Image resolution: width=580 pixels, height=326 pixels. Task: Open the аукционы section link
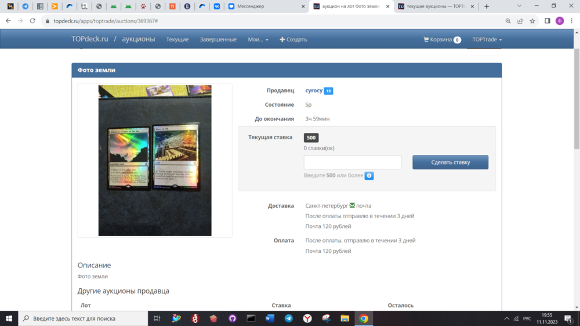(x=139, y=39)
